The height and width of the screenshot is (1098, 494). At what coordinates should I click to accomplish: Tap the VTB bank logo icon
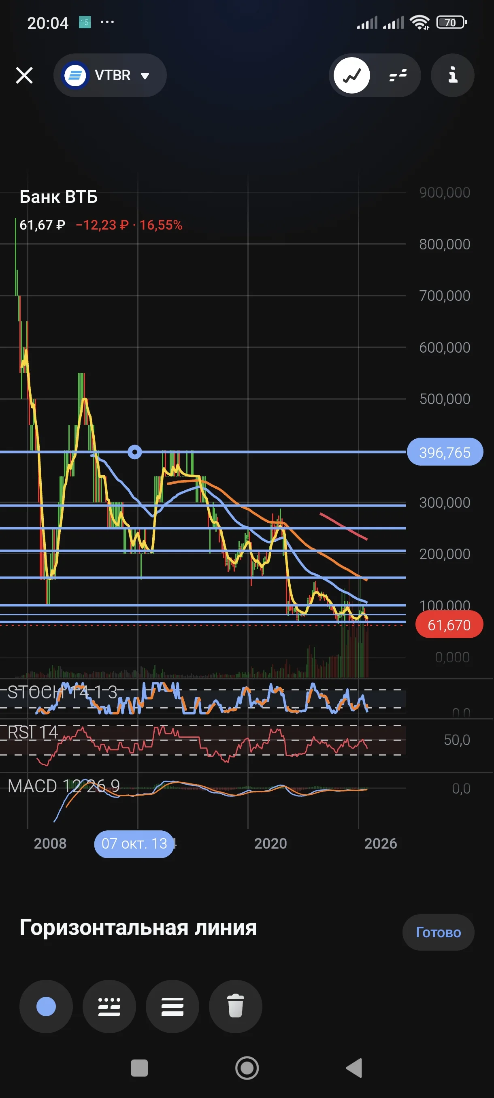tap(75, 75)
